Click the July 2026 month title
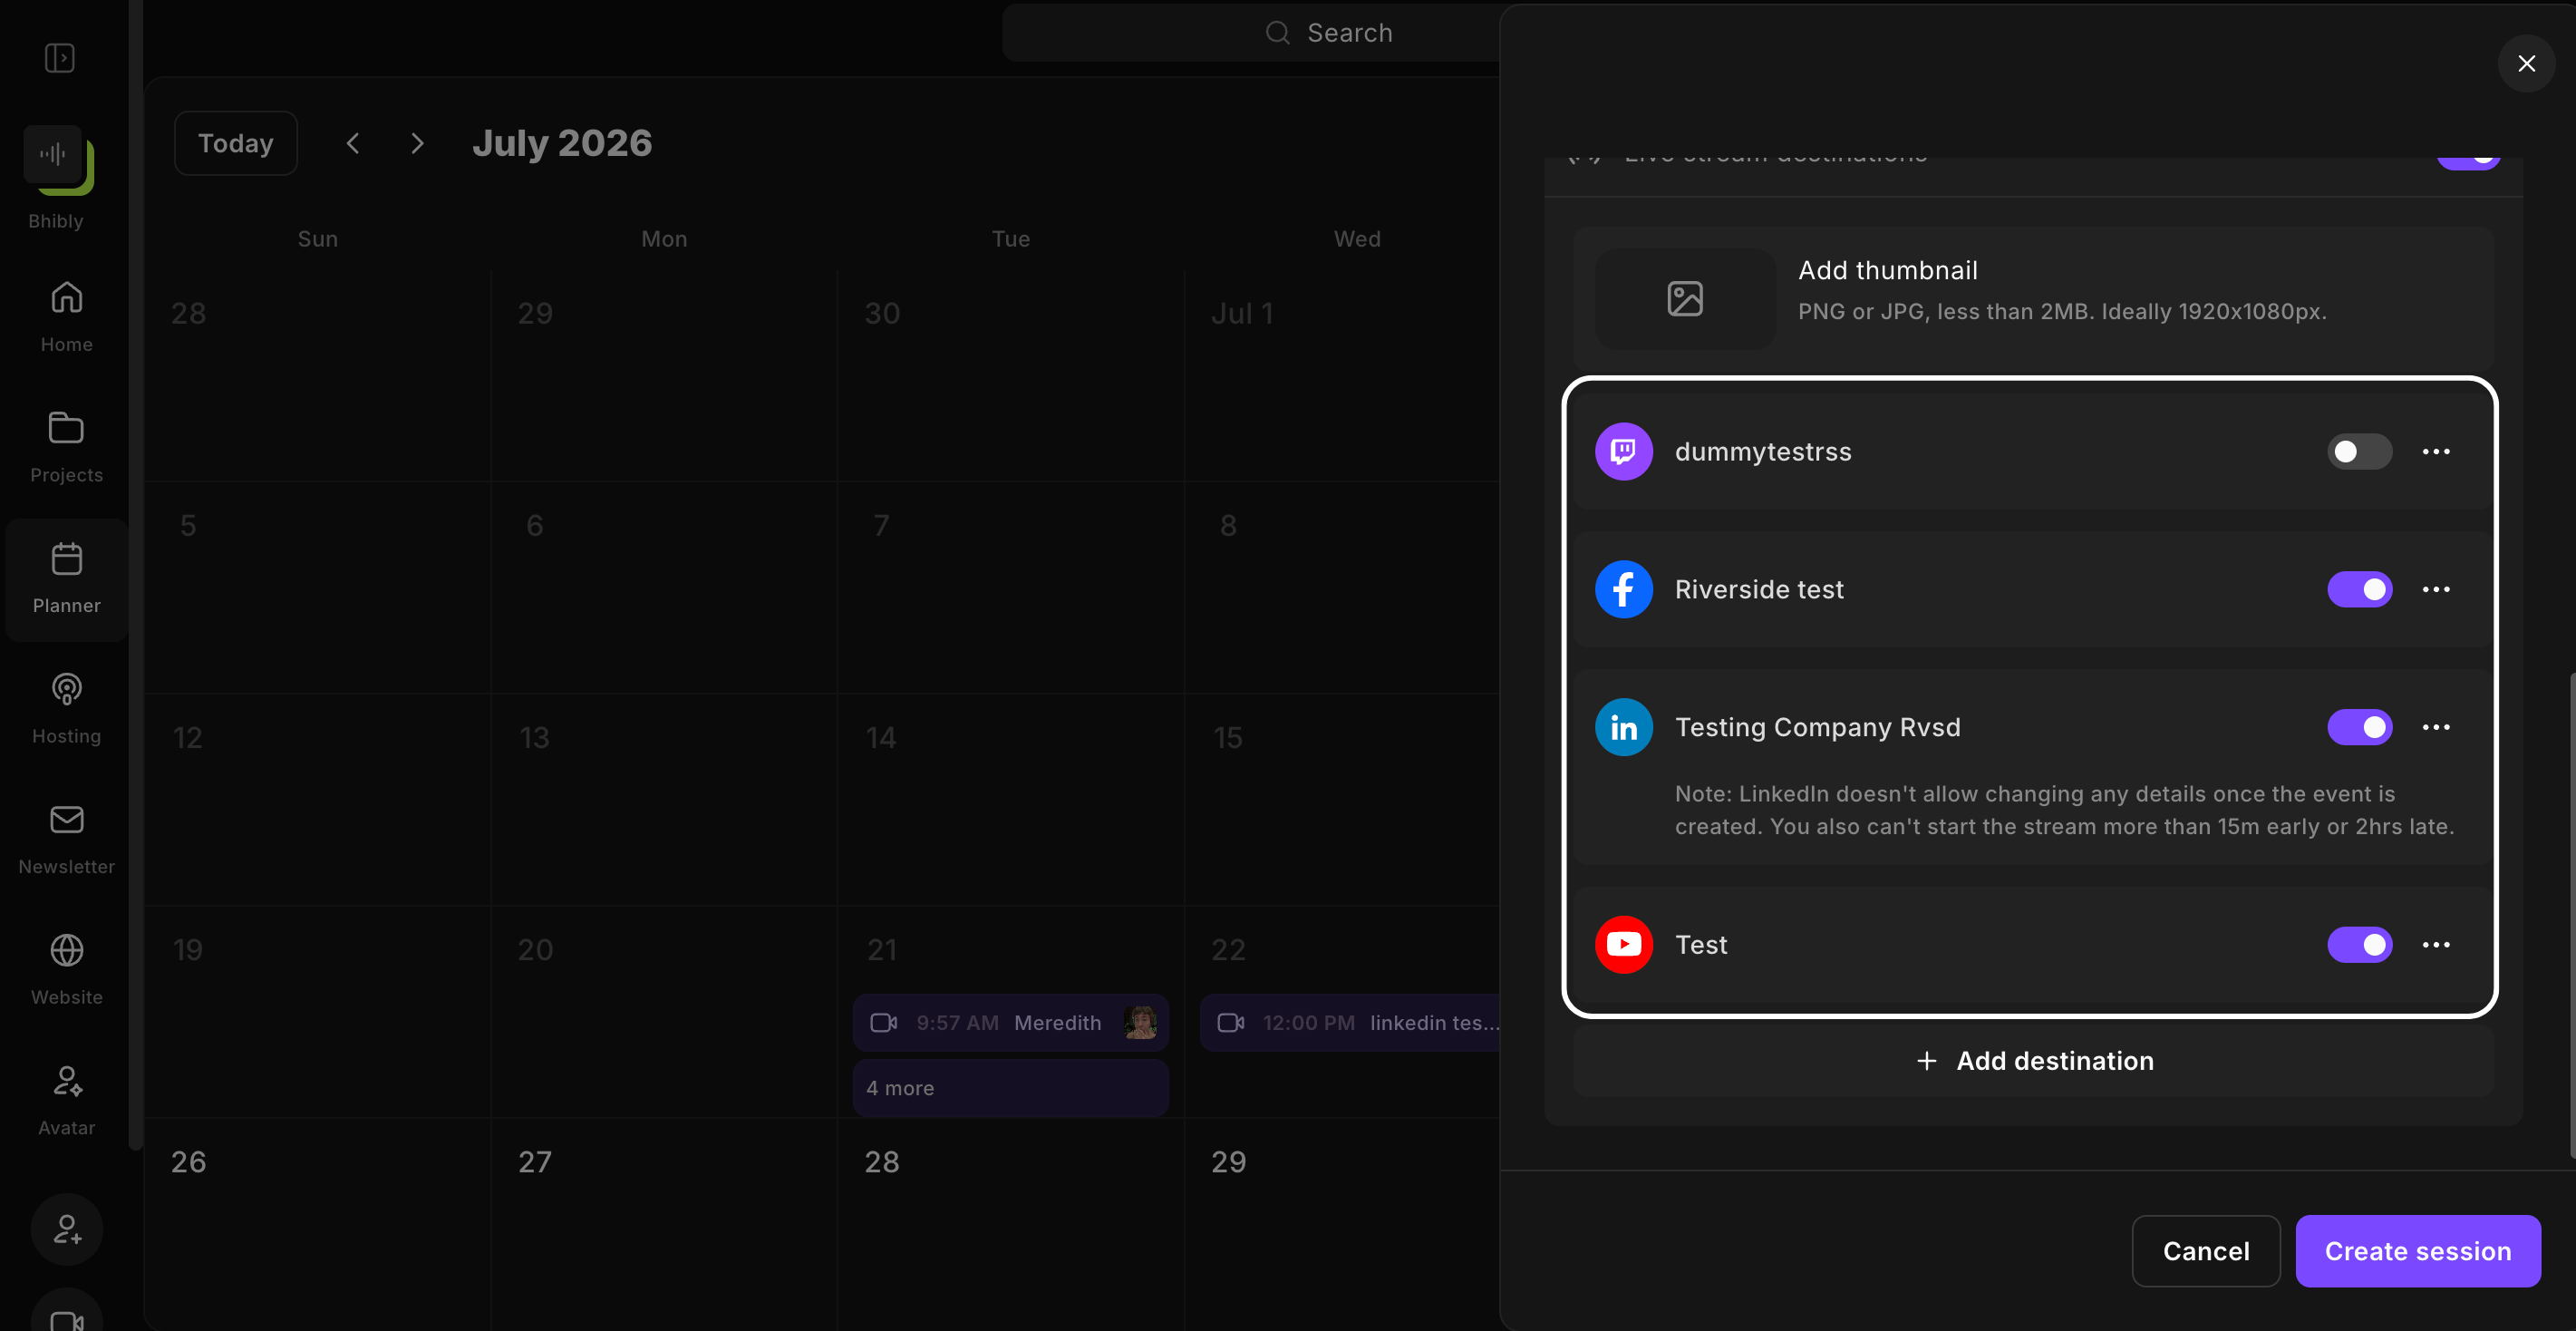Screen dimensions: 2576x1331 pyautogui.click(x=562, y=143)
